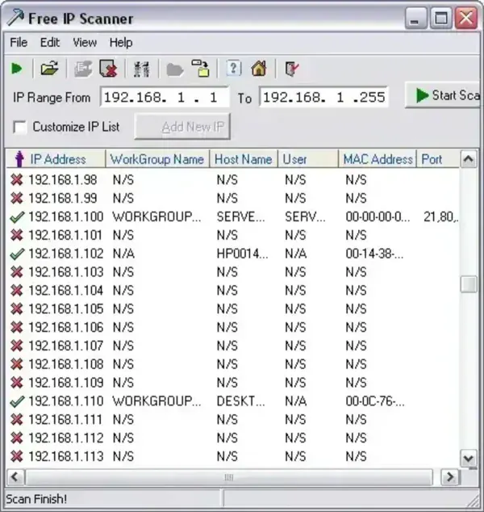Click the horizontal scrollbar right arrow
Screen dimensions: 484x512
coord(450,477)
